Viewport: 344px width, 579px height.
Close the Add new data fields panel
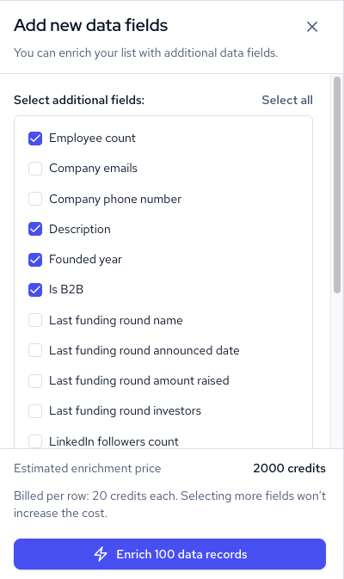coord(312,27)
